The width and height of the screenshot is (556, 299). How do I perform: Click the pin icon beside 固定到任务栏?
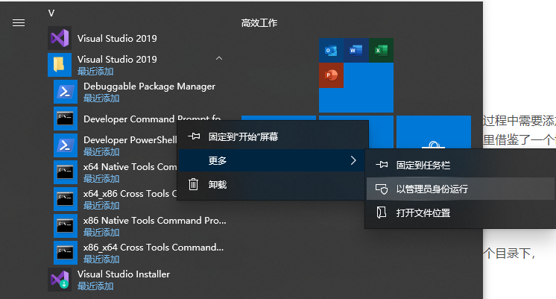[382, 165]
